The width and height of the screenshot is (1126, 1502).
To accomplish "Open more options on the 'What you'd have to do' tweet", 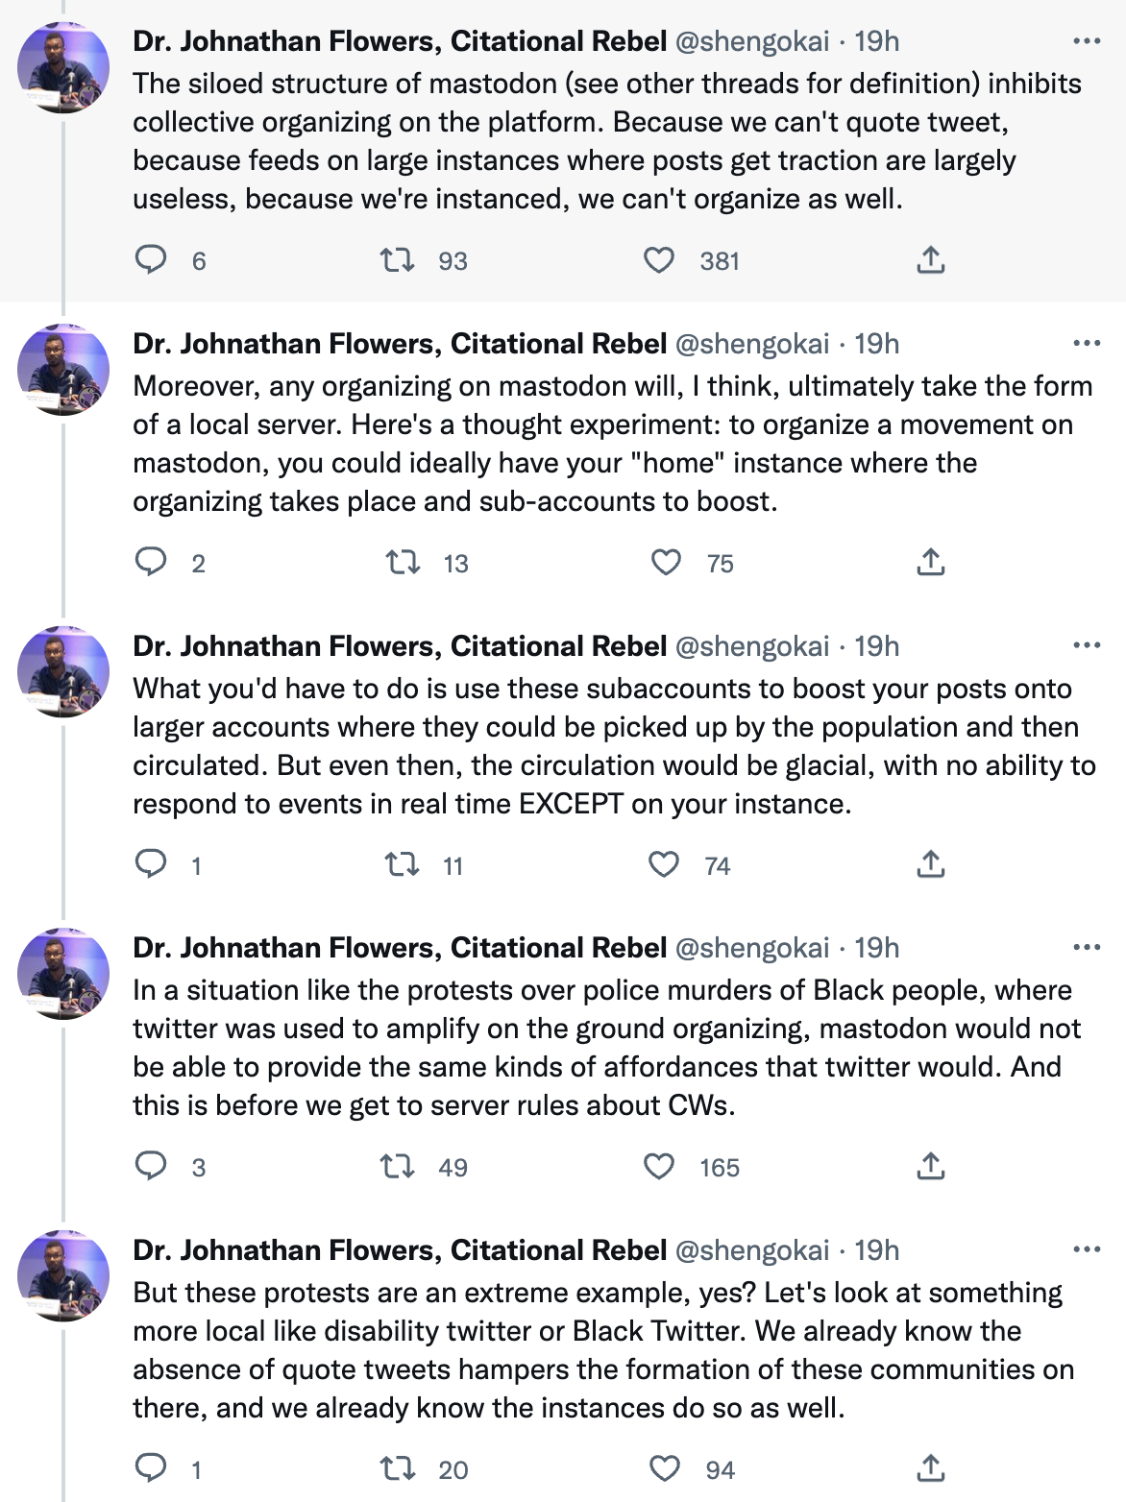I will (x=1086, y=646).
